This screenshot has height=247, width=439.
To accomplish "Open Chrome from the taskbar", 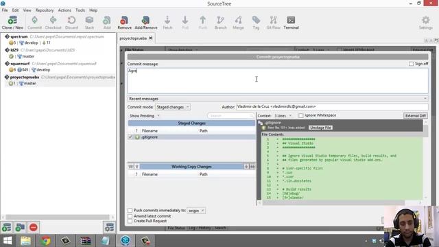I will pos(46,241).
